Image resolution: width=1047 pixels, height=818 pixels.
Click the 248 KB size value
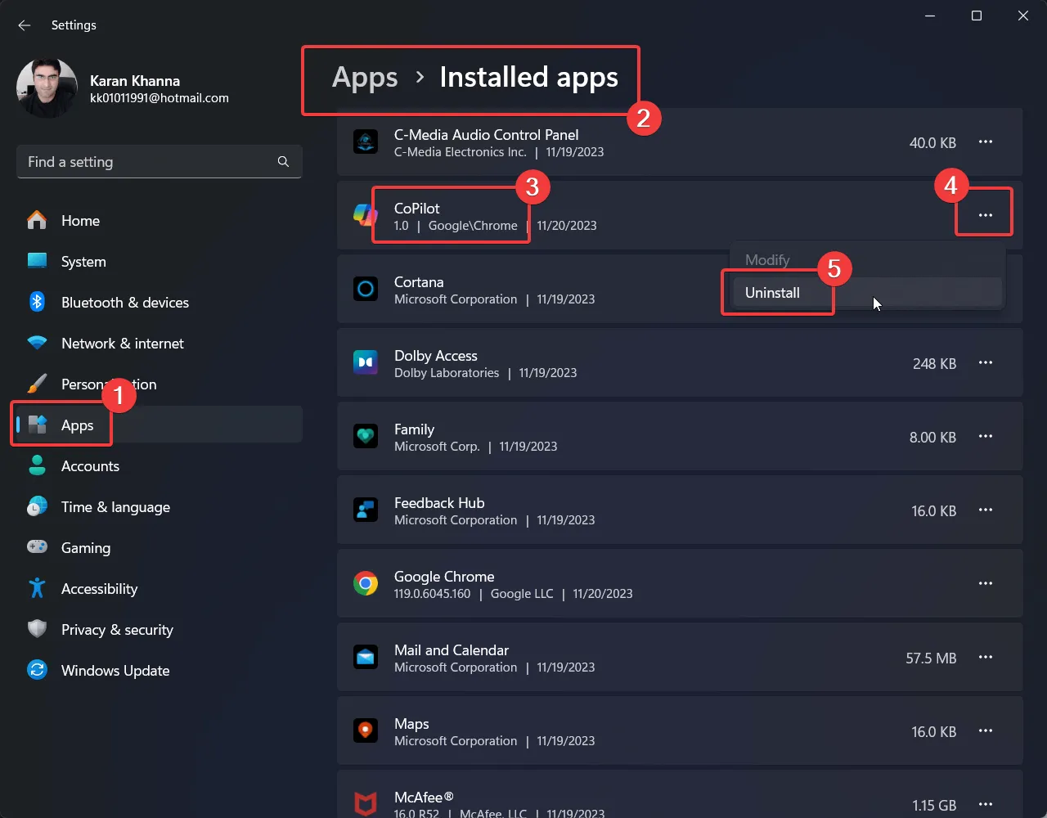click(934, 363)
